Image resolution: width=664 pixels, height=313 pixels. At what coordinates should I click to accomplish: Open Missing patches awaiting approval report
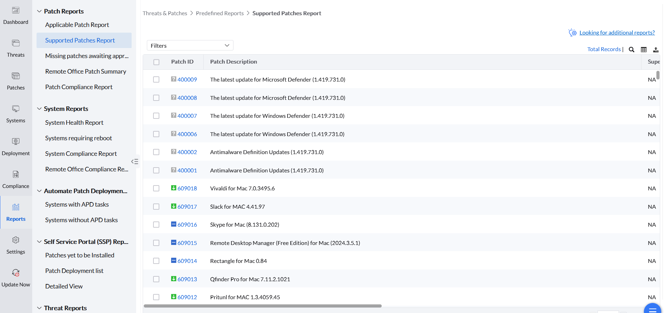(87, 56)
